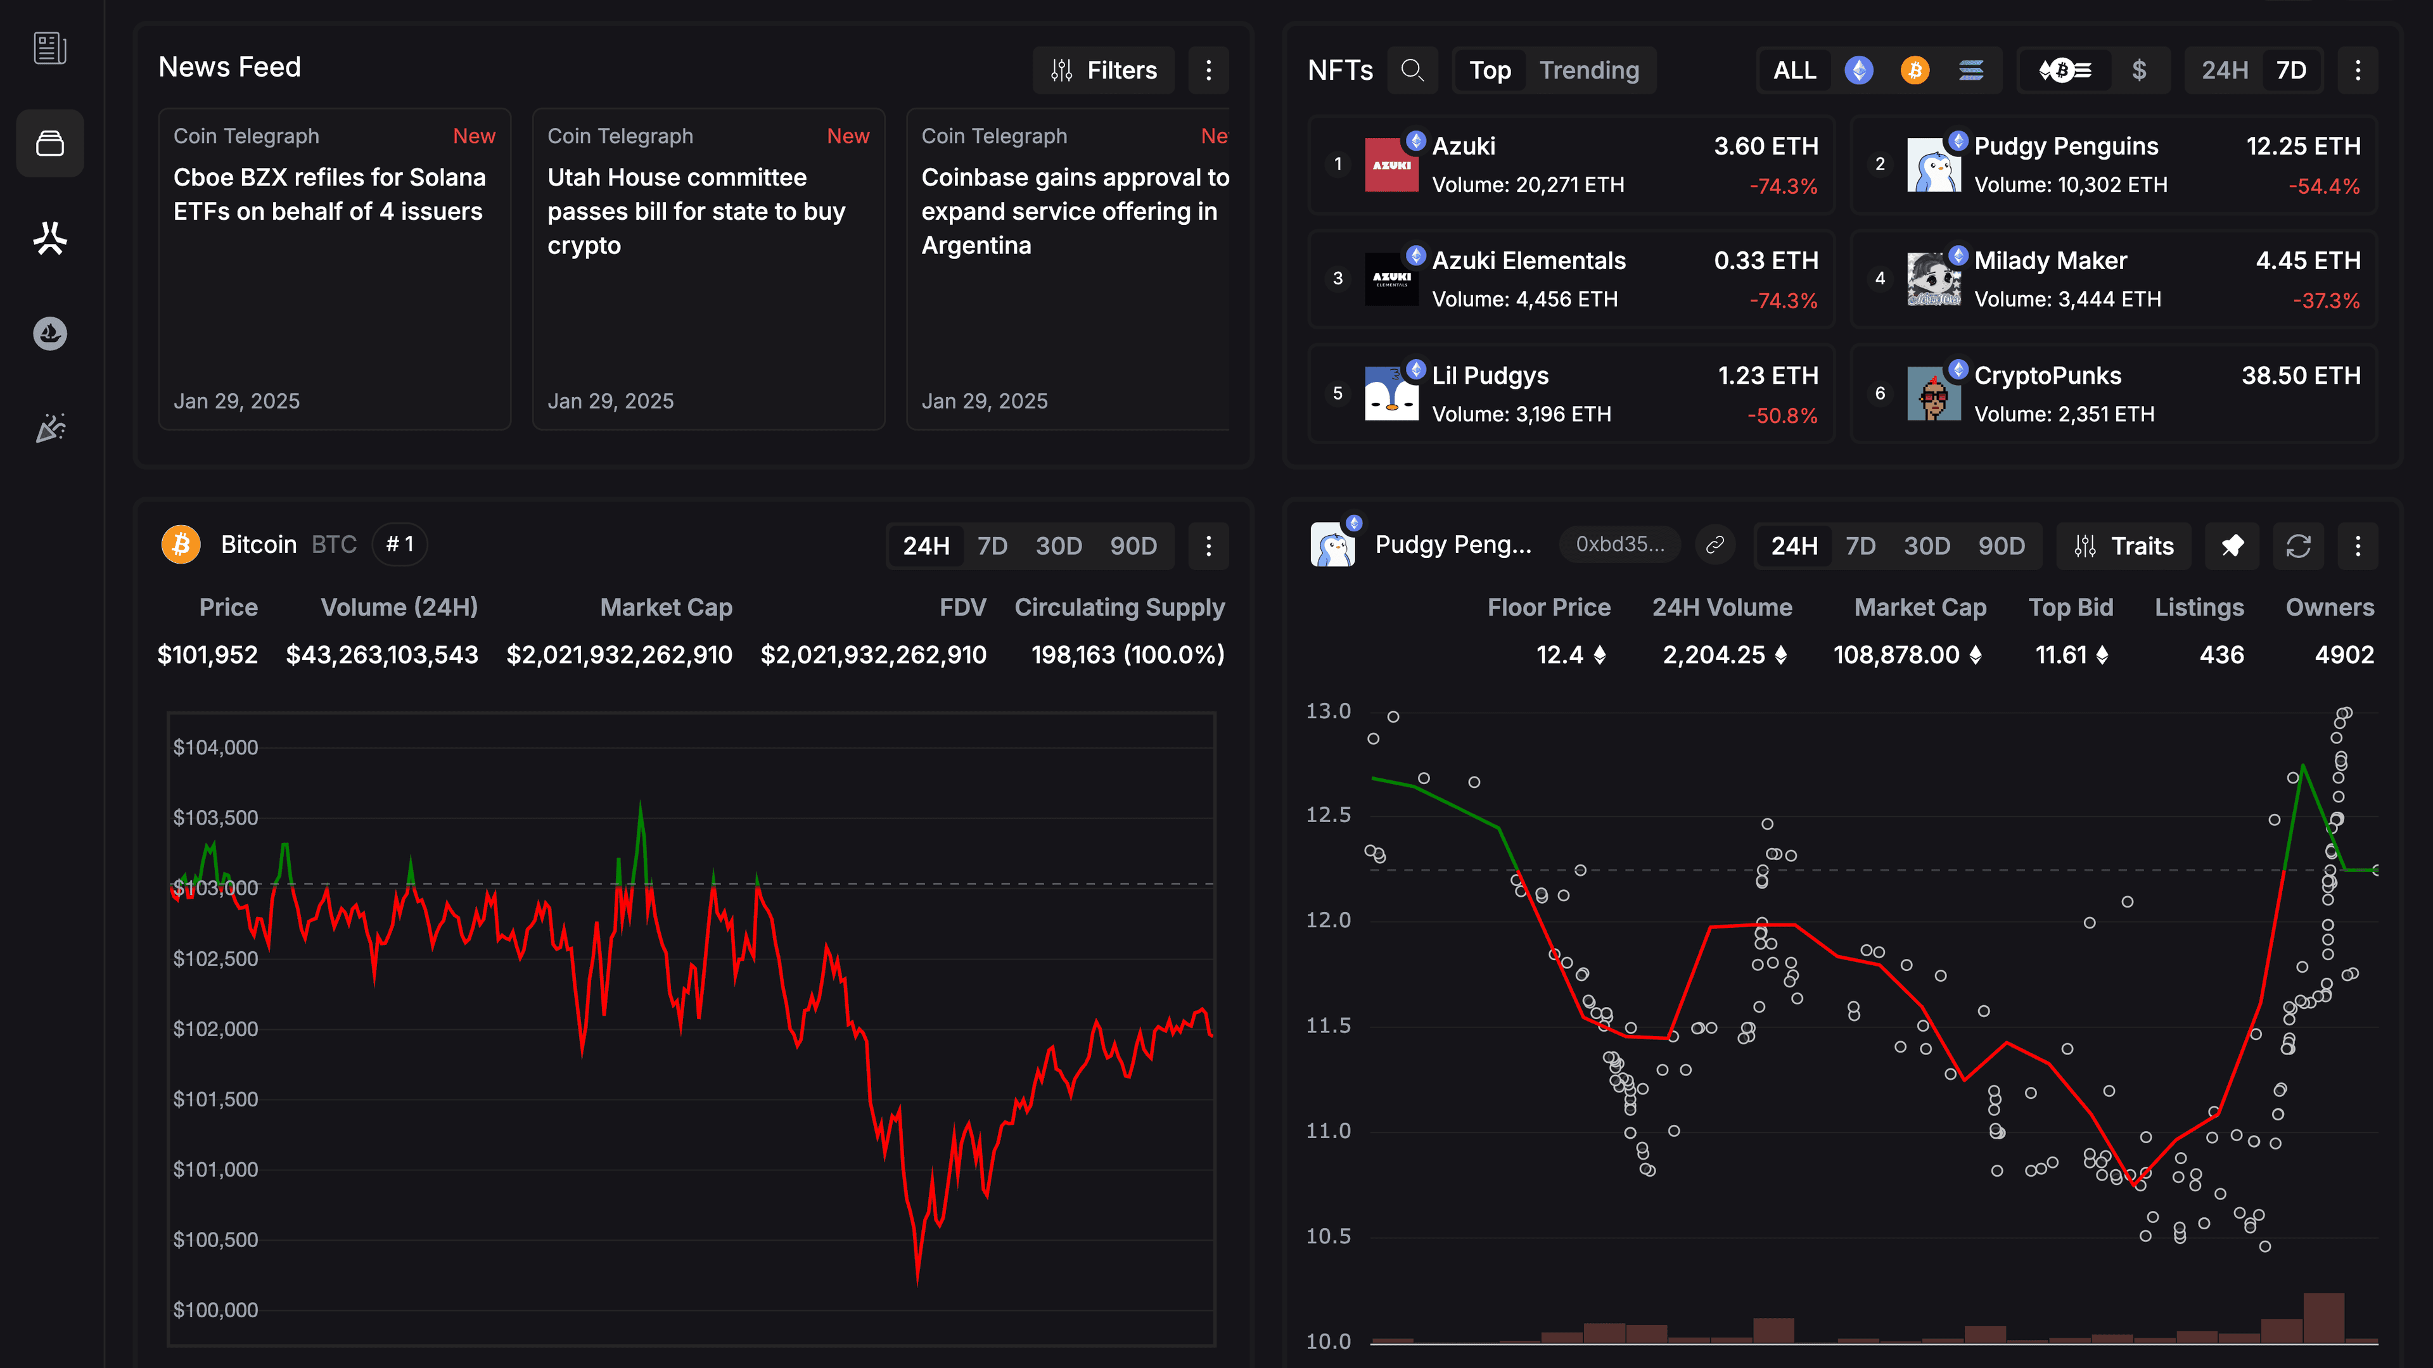Image resolution: width=2433 pixels, height=1368 pixels.
Task: Show prices in native crypto currency
Action: 2065,70
